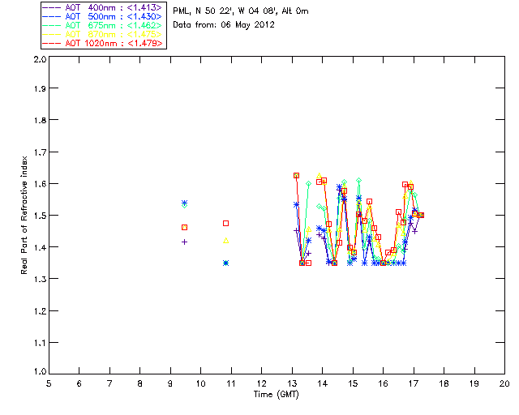Click the x-axis tick label "18"
519x415 pixels.
(x=444, y=383)
